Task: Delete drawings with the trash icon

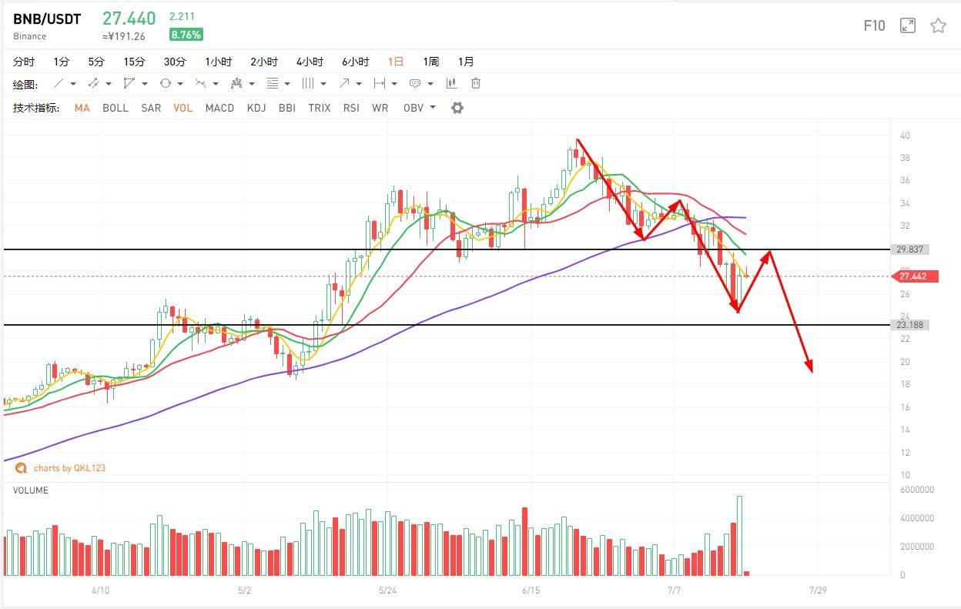Action: point(476,83)
